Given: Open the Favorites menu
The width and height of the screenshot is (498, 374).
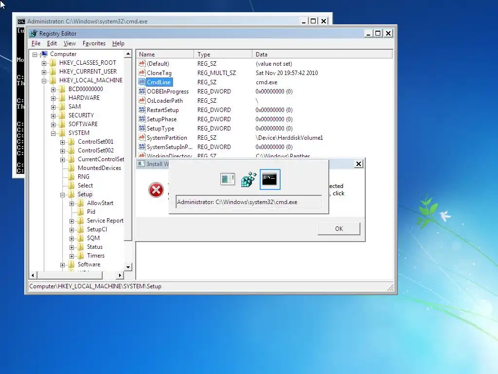Looking at the screenshot, I should (x=94, y=43).
